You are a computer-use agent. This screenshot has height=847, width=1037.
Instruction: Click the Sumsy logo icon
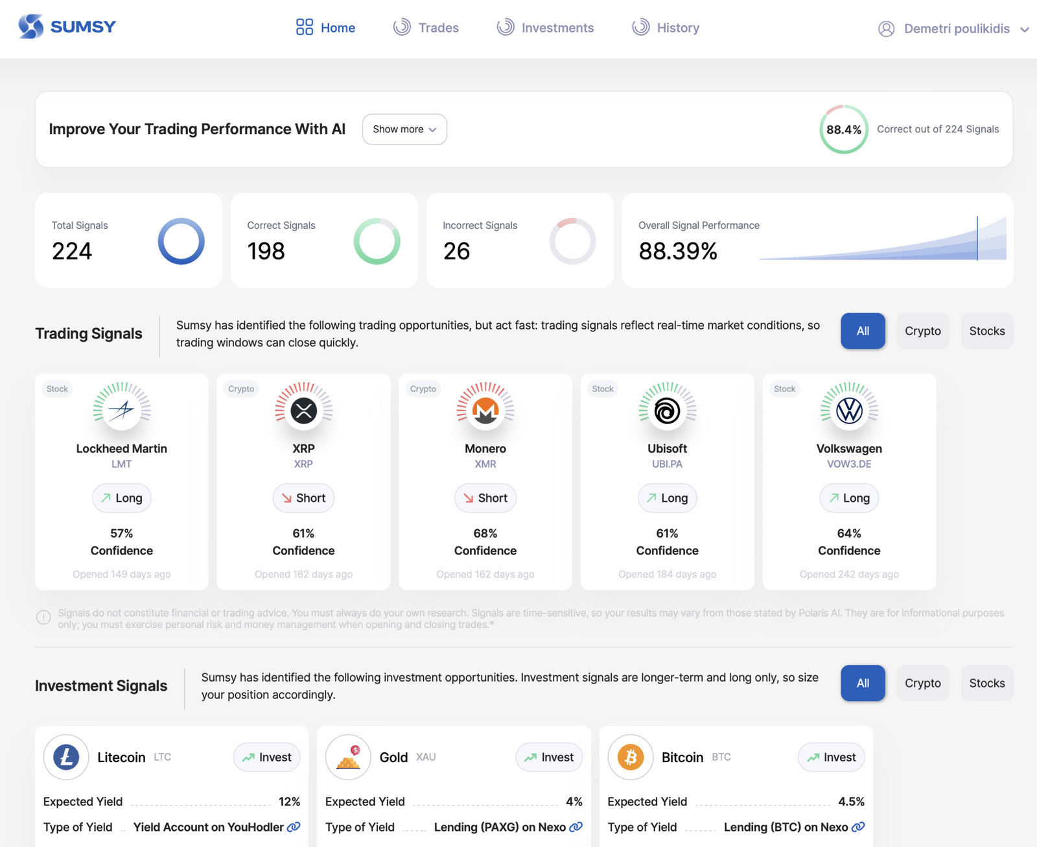click(x=31, y=27)
